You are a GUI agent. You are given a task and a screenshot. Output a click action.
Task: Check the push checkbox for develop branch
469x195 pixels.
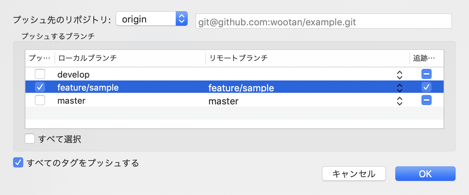coord(40,74)
